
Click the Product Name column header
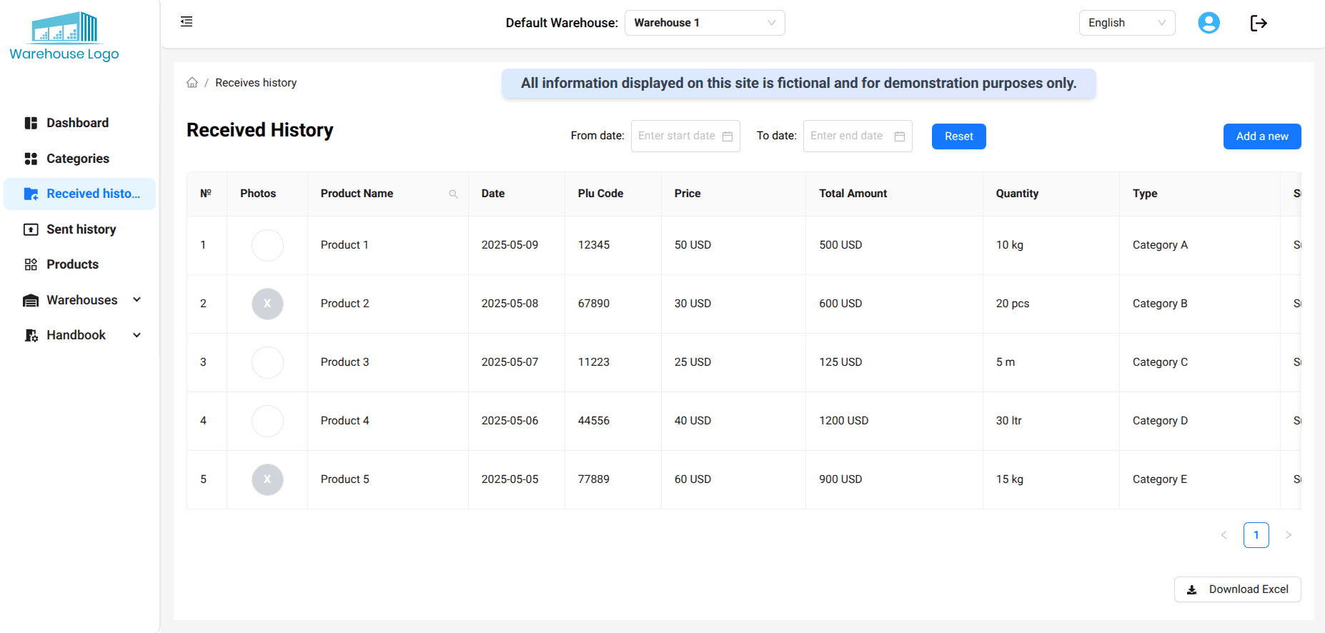(x=388, y=194)
